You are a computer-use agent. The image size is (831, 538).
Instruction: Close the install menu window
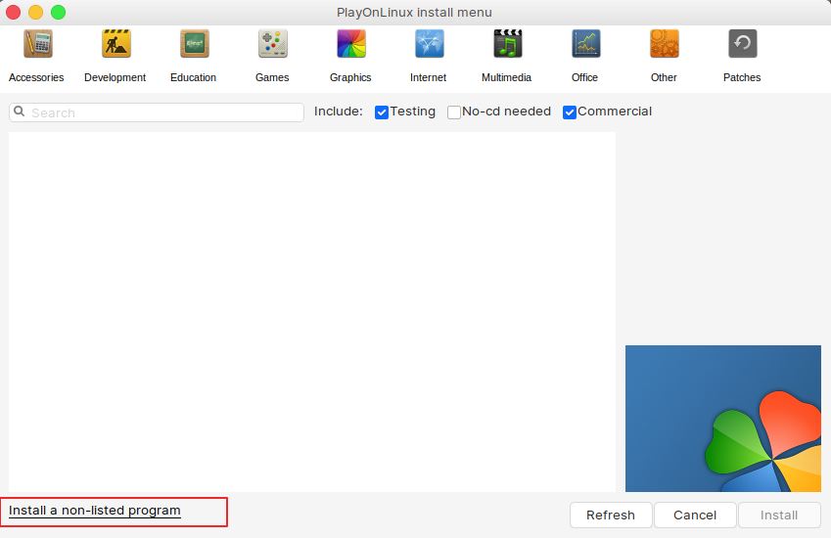(14, 12)
